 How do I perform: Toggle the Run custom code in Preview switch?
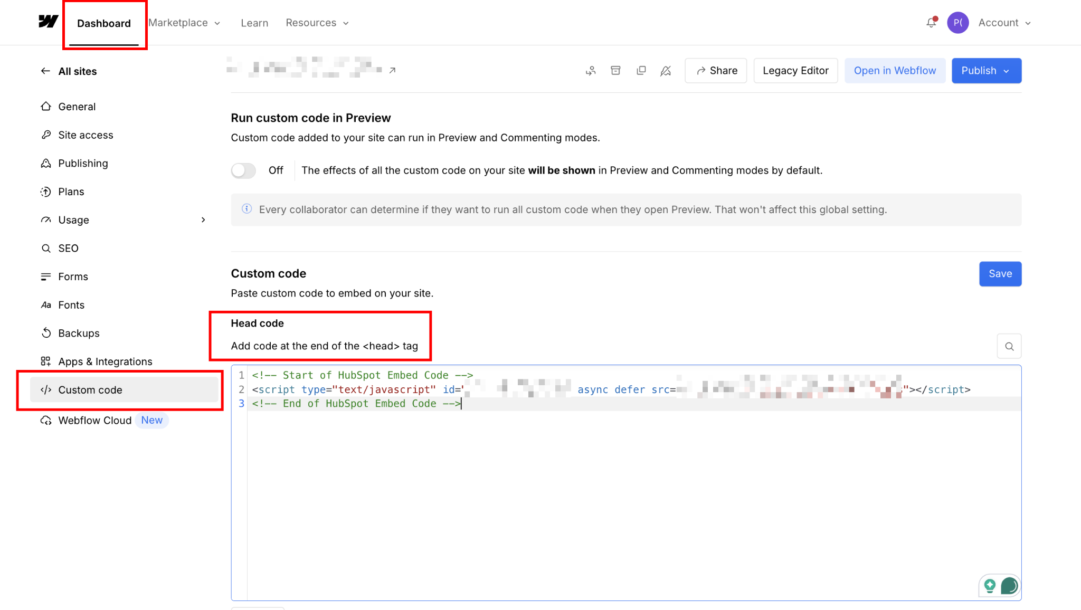(243, 170)
